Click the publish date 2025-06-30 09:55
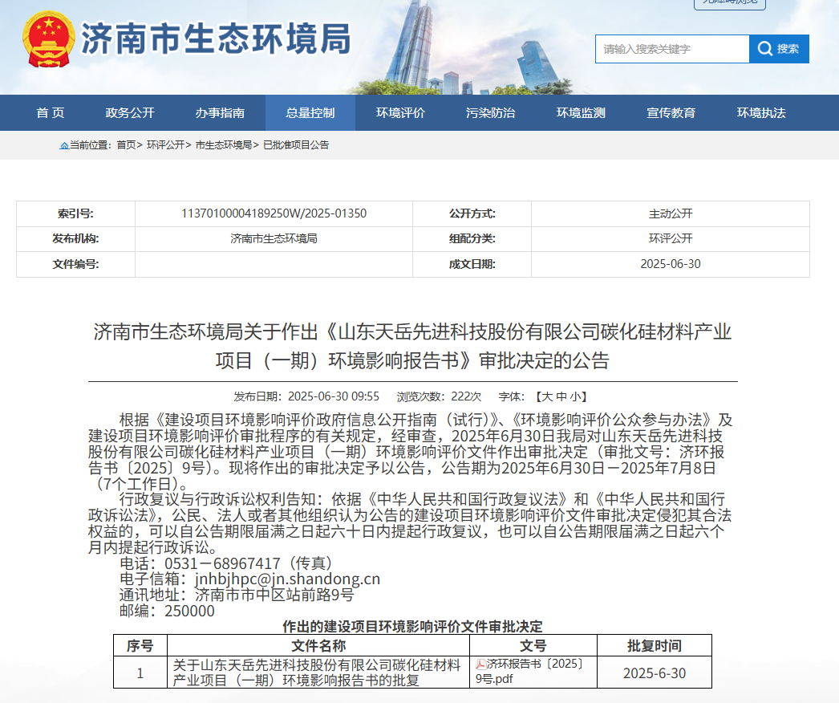The height and width of the screenshot is (703, 839). click(x=334, y=396)
